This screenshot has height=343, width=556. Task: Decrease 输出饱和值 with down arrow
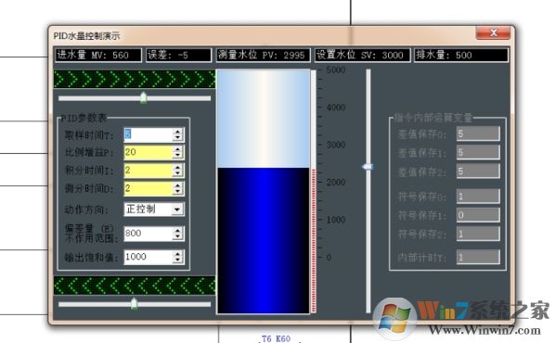177,260
